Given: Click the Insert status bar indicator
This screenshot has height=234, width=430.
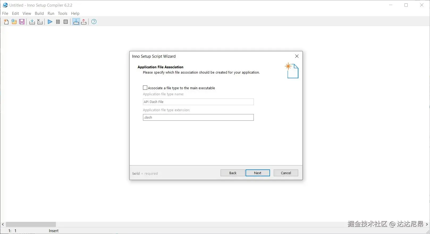Looking at the screenshot, I should (x=54, y=231).
